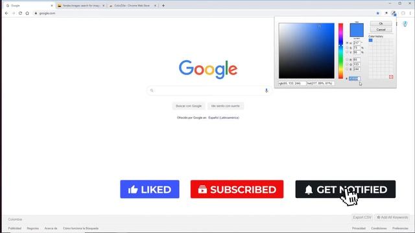Open the Preferencias footer link

tap(400, 228)
